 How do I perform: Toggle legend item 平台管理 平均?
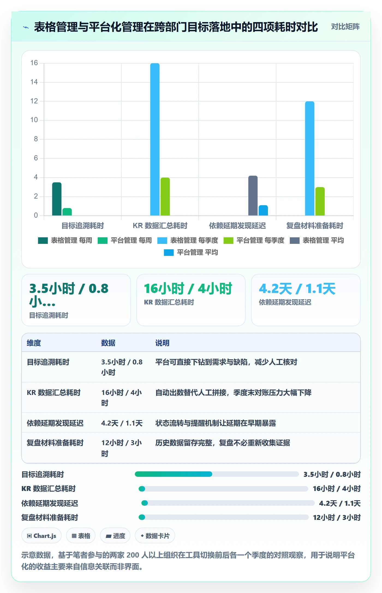click(191, 253)
